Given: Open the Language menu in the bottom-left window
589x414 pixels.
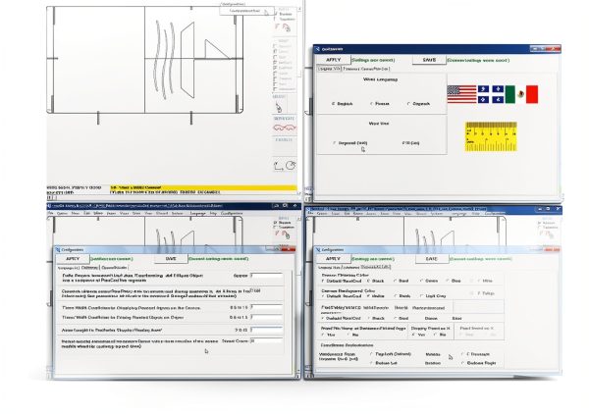Looking at the screenshot, I should [x=197, y=213].
